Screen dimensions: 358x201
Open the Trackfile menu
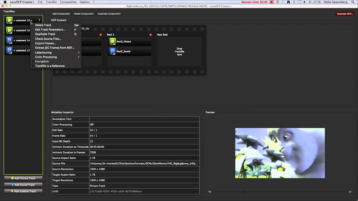click(x=51, y=2)
